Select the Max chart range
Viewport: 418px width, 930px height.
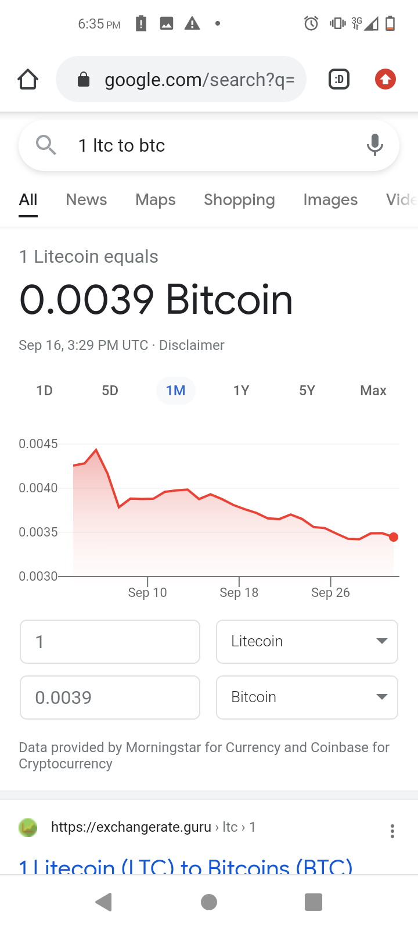pos(373,391)
